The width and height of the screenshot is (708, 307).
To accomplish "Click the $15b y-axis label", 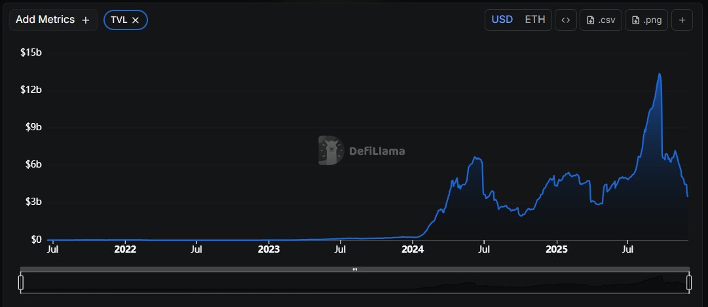I will pos(31,52).
